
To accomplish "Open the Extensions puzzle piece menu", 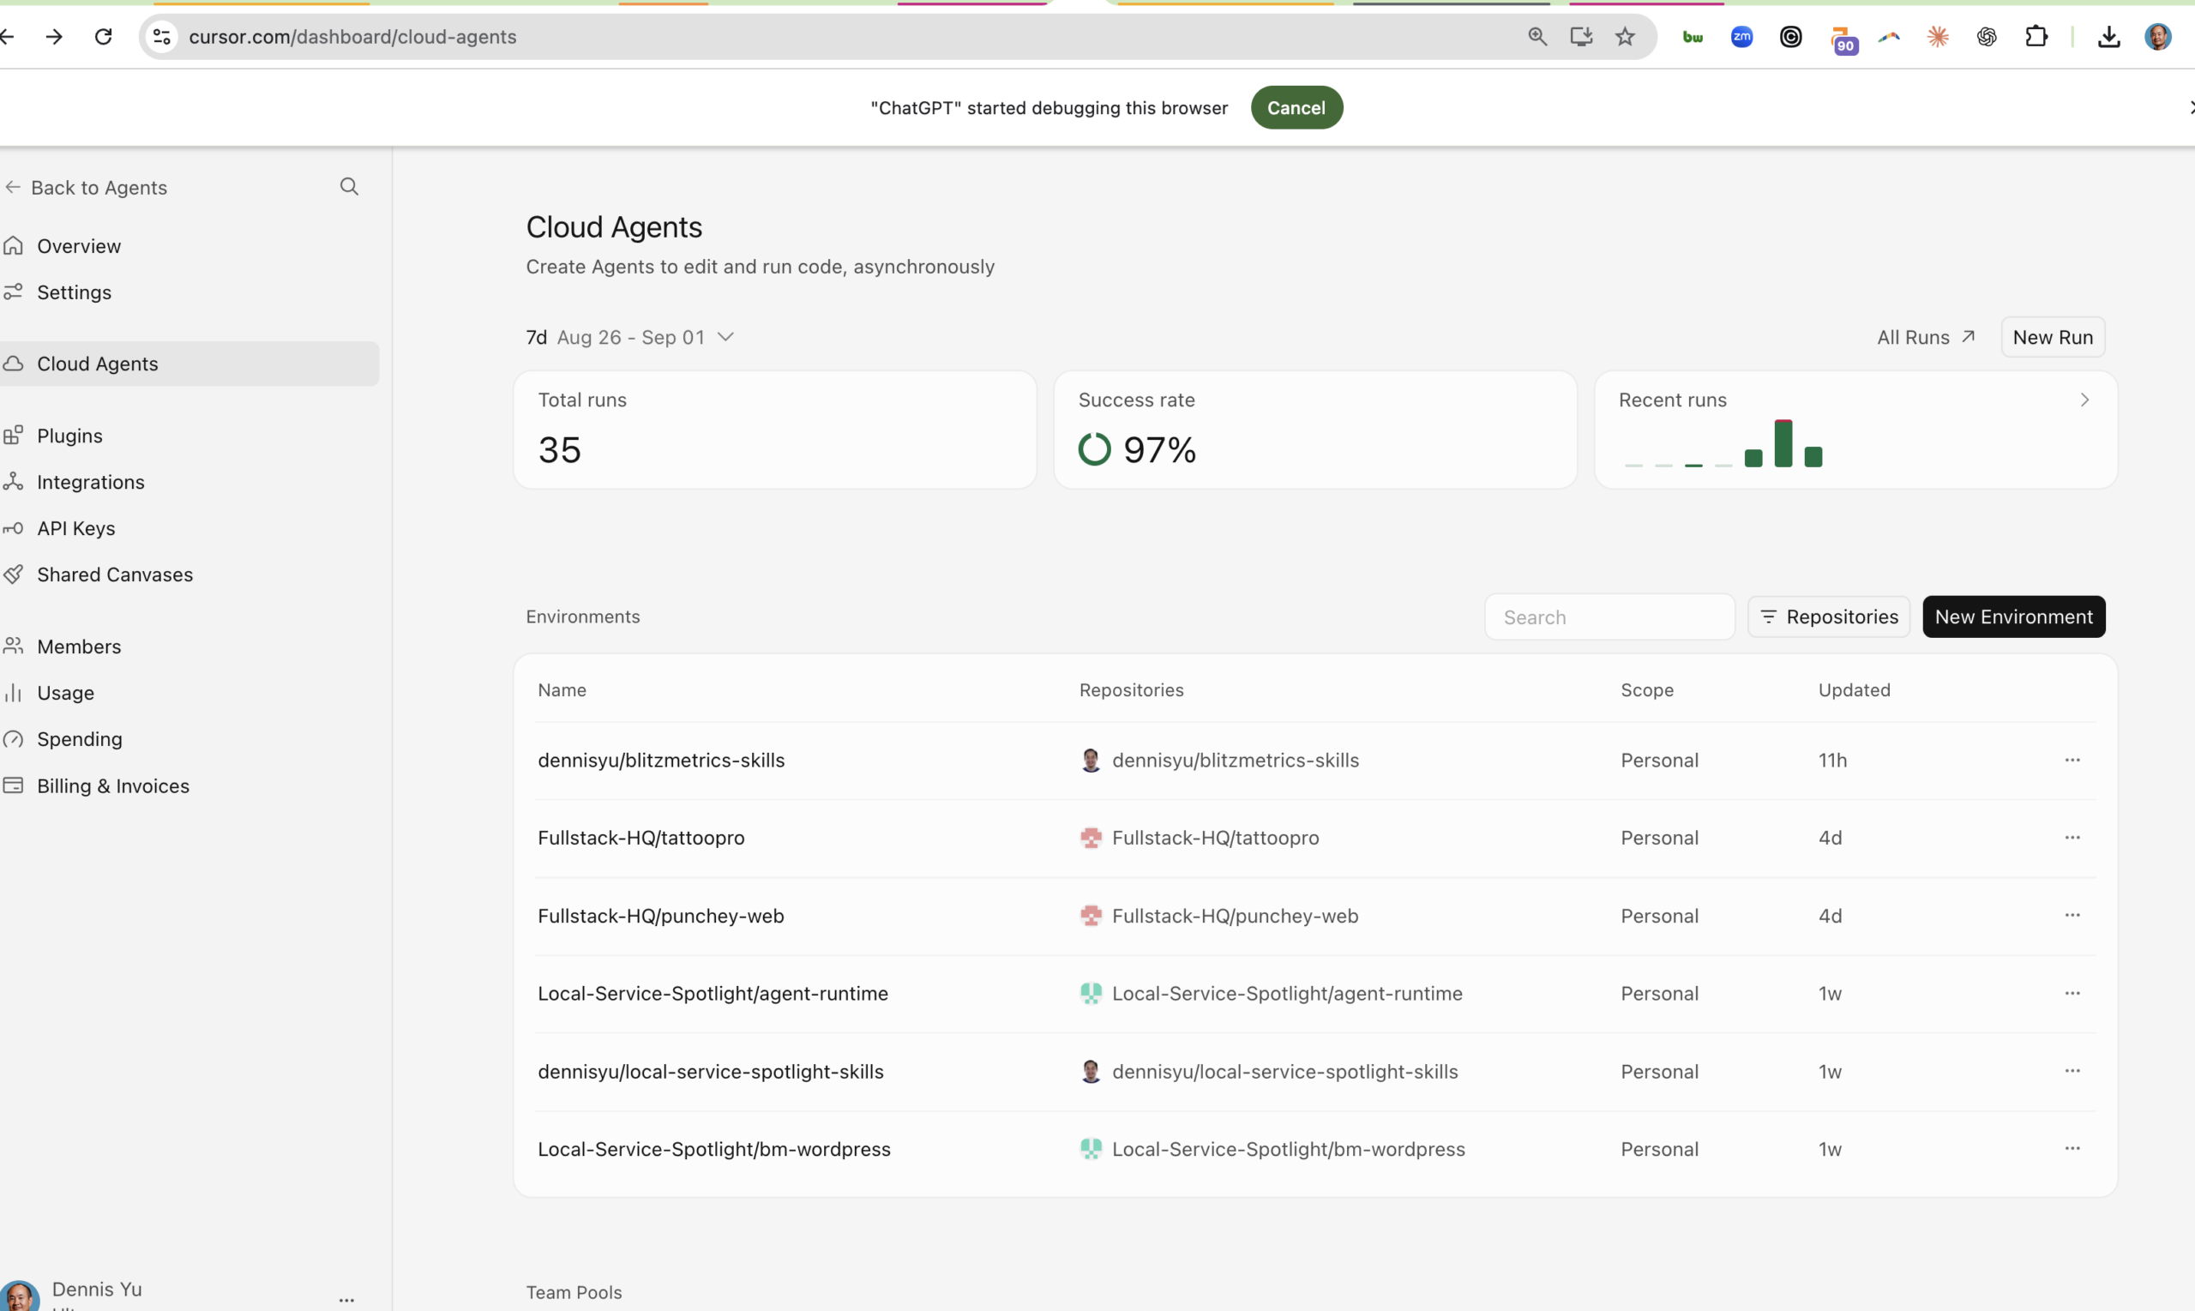I will [2036, 36].
